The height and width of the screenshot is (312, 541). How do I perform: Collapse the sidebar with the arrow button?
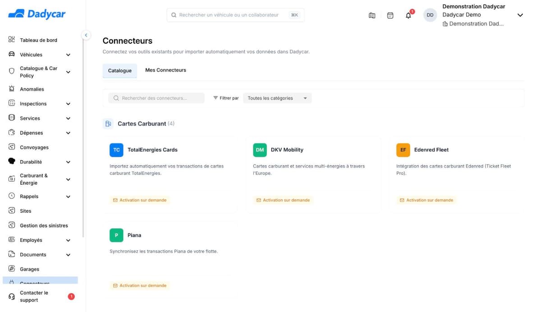(86, 35)
